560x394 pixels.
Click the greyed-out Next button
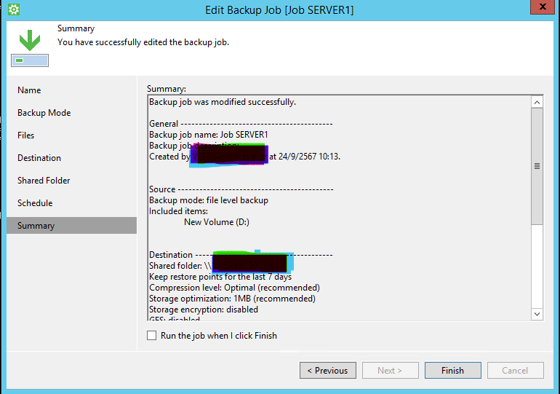point(390,371)
